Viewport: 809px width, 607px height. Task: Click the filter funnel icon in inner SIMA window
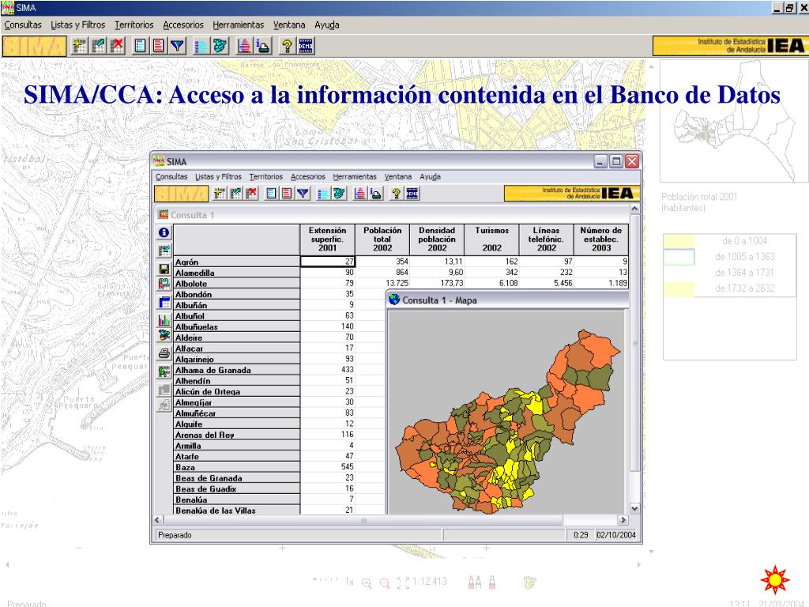[303, 194]
